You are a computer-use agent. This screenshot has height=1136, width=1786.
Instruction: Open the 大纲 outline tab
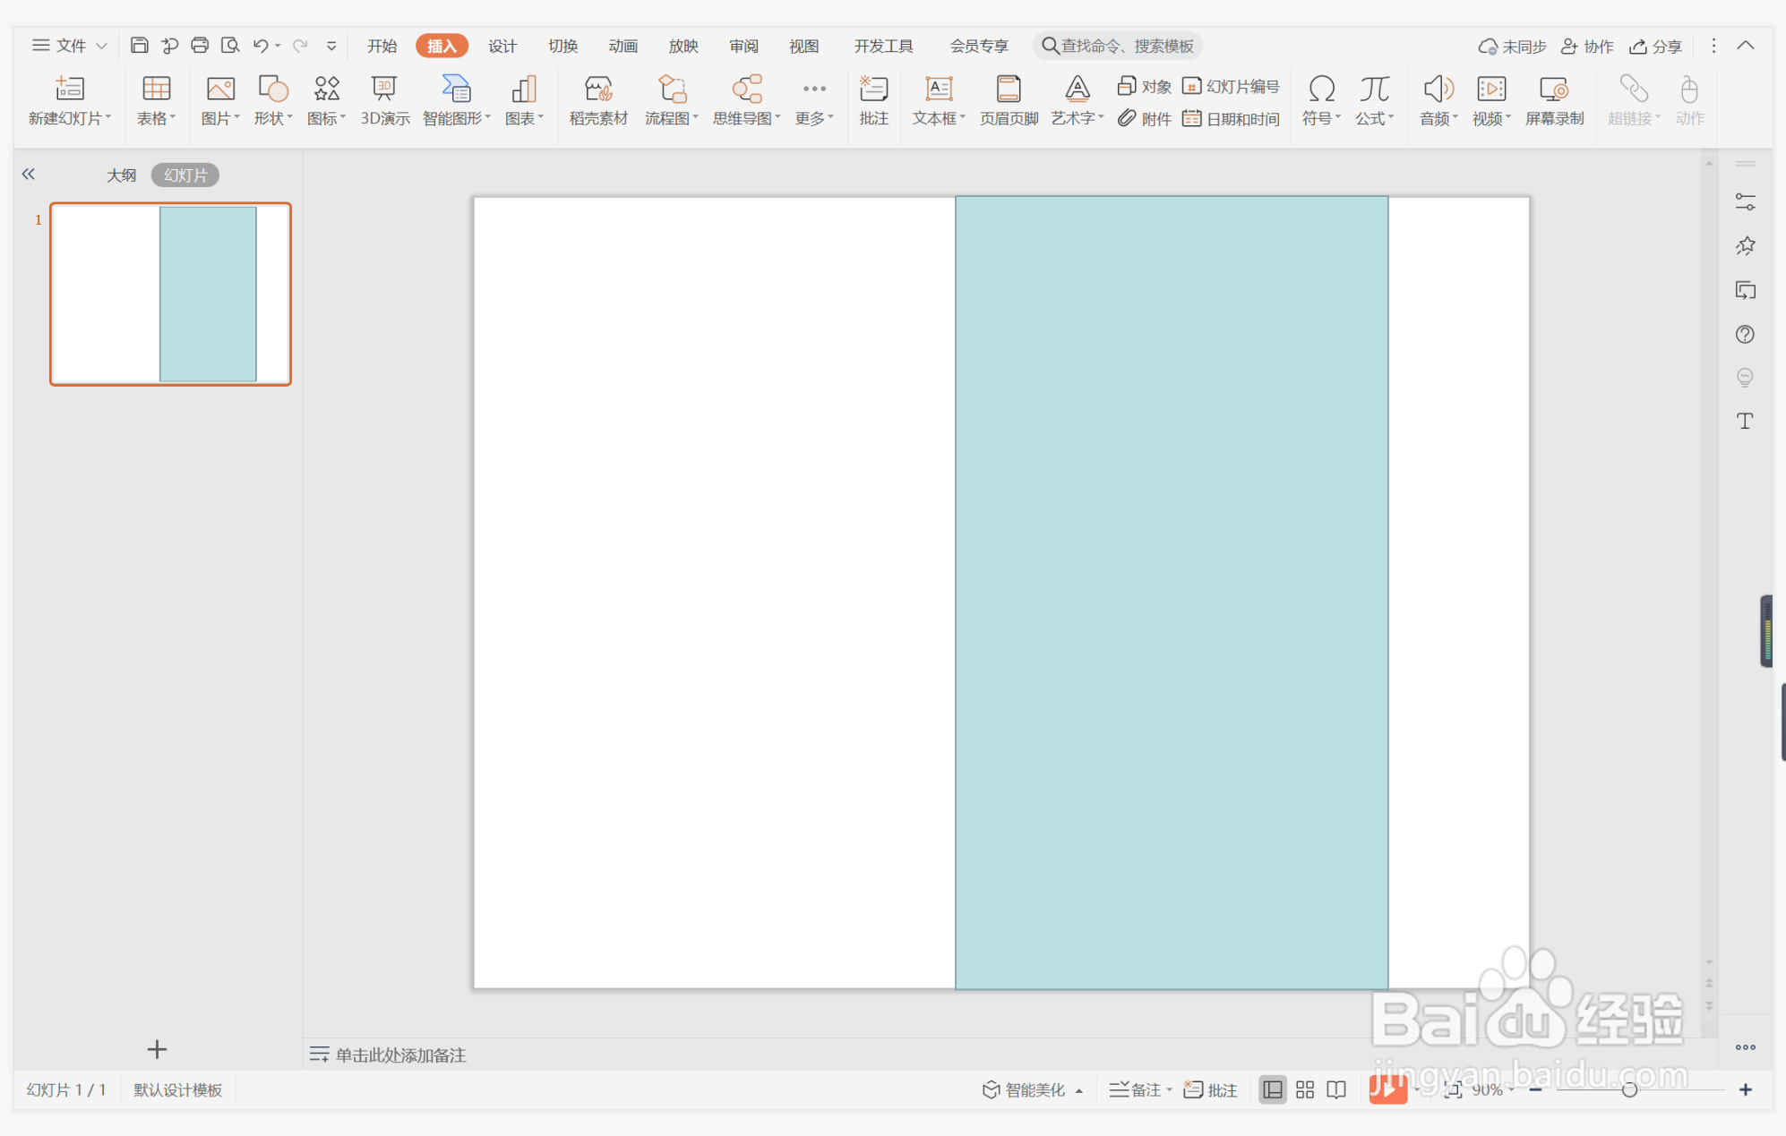121,175
